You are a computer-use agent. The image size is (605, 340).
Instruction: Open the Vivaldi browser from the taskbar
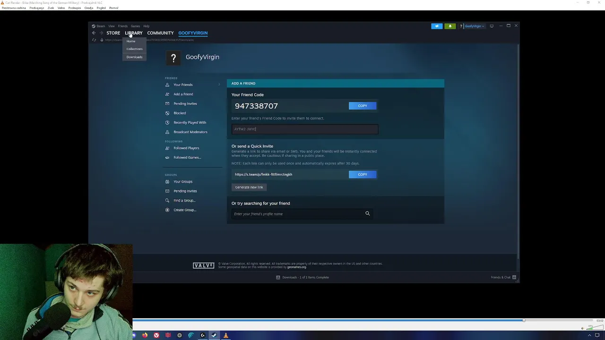[x=156, y=335]
